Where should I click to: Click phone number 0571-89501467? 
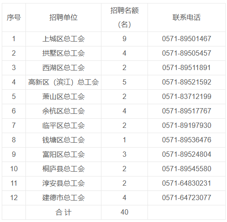click(x=187, y=39)
